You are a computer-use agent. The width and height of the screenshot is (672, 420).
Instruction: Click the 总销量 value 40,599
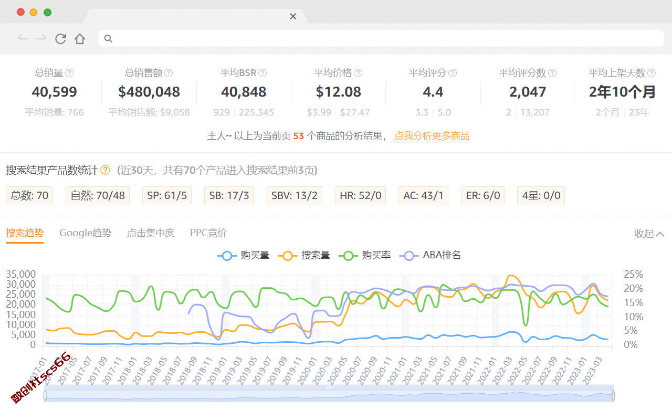(55, 92)
